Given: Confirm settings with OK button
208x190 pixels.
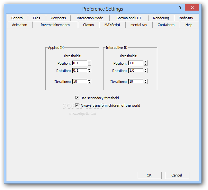Looking at the screenshot, I should (149, 175).
